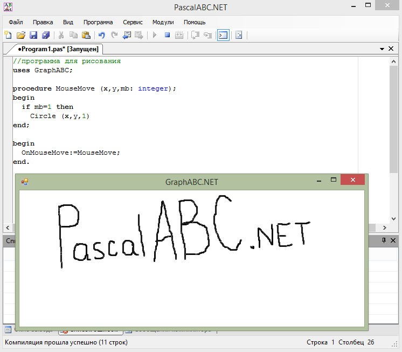
Task: Save the current file with floppy icon
Action: [33, 35]
